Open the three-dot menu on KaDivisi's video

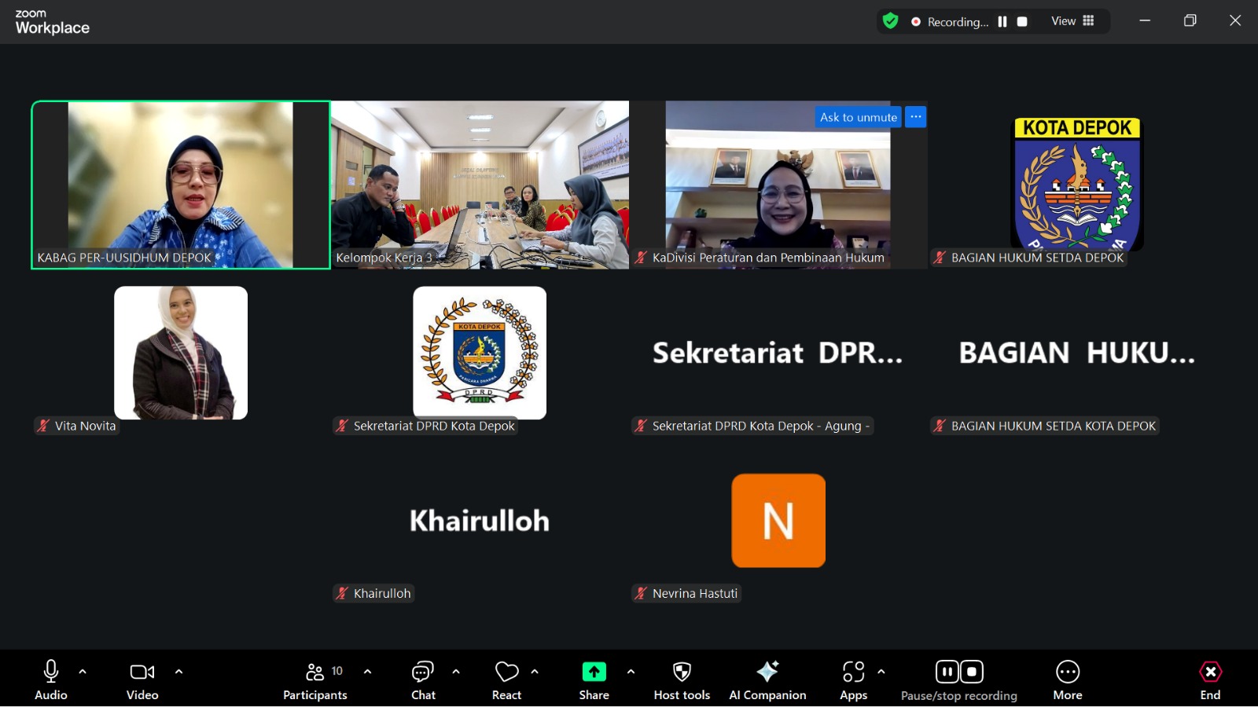point(915,117)
